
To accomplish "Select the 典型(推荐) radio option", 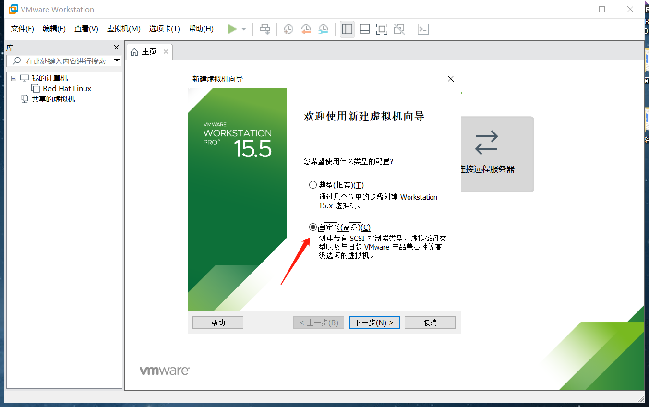I will (x=313, y=185).
